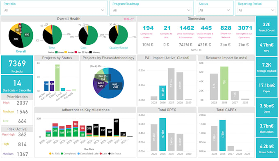
Task: Select the 57K 2025 bar in Resource Impact
Action: 214,87
